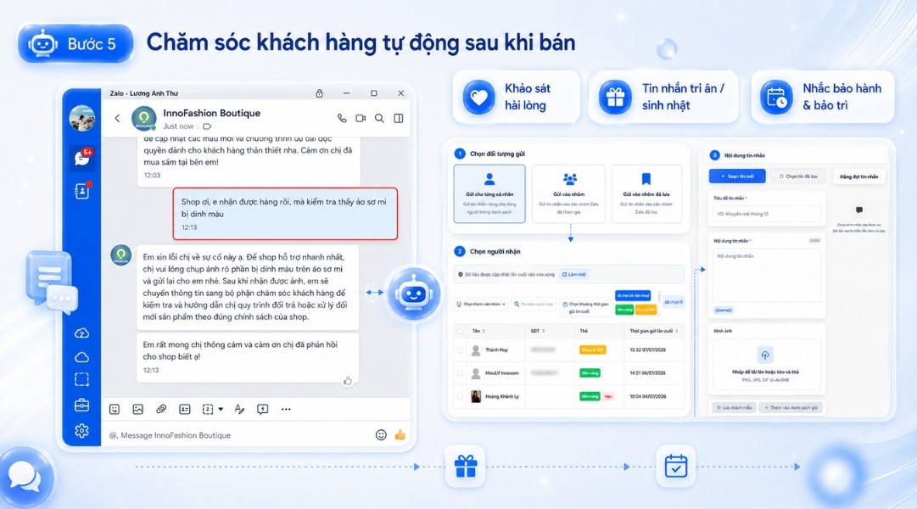Open quick messages lightning icon
917x509 pixels.
tap(263, 409)
